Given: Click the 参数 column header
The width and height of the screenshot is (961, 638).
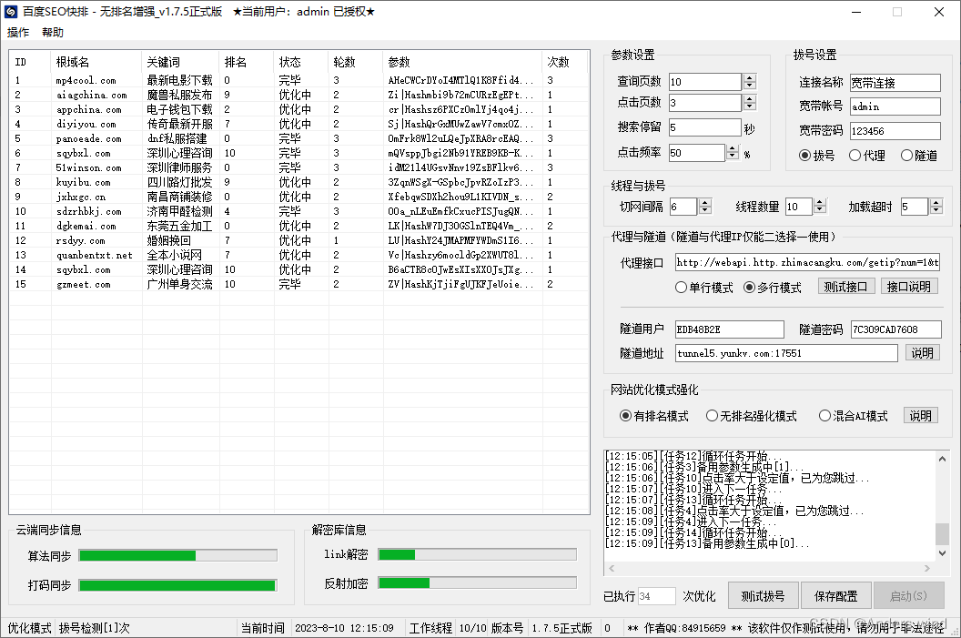Looking at the screenshot, I should 462,62.
